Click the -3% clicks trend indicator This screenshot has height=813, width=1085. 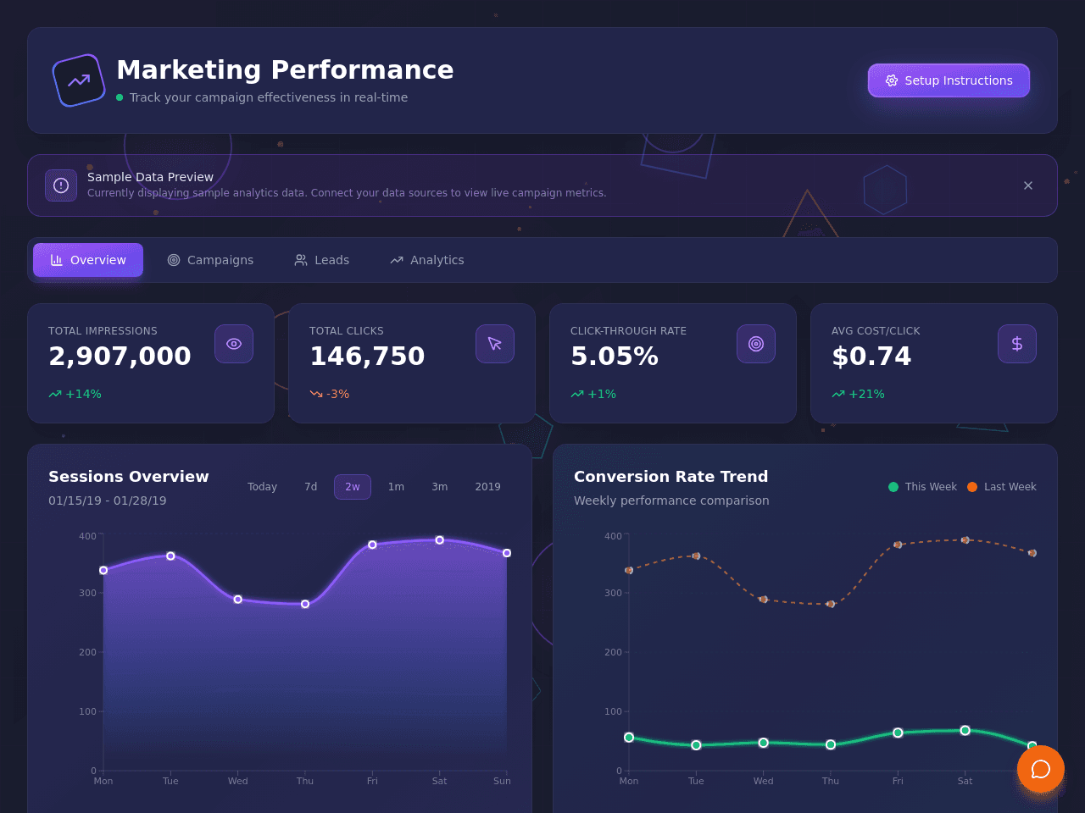pos(329,394)
